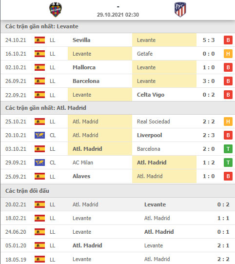Click the orange H badge for Real Sociedad match
235x264 pixels.
[x=228, y=122]
